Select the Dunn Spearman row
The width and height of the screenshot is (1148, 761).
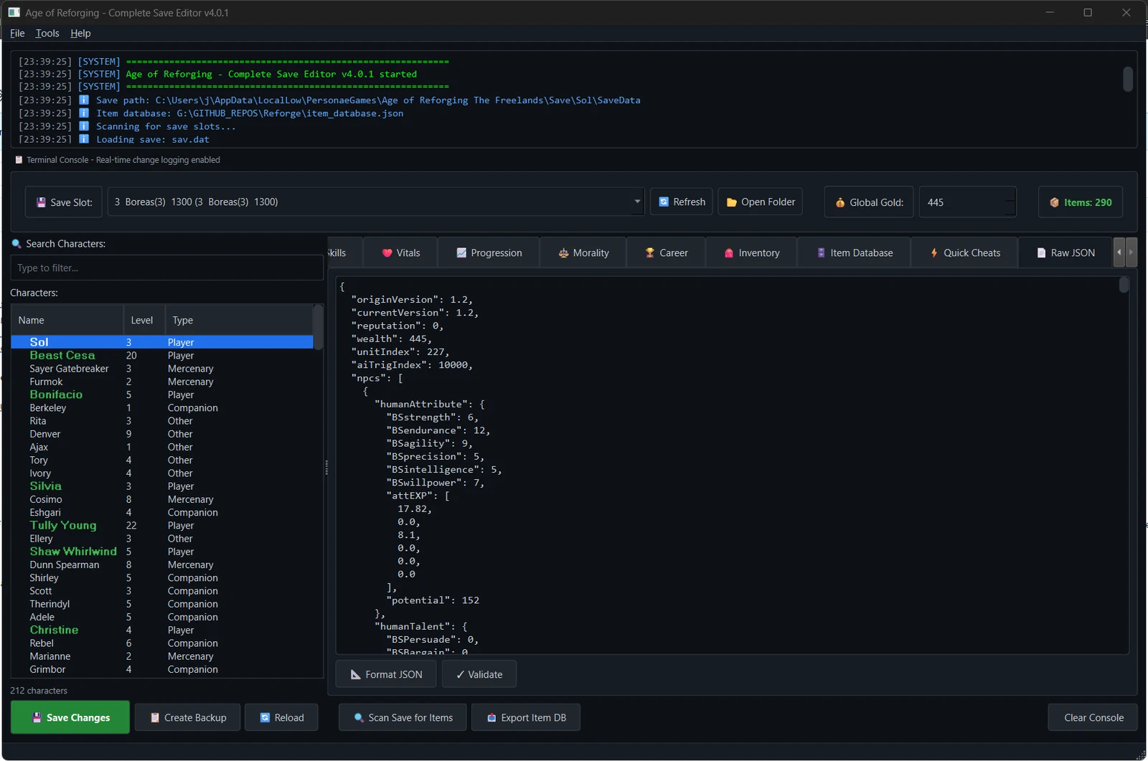pos(162,564)
